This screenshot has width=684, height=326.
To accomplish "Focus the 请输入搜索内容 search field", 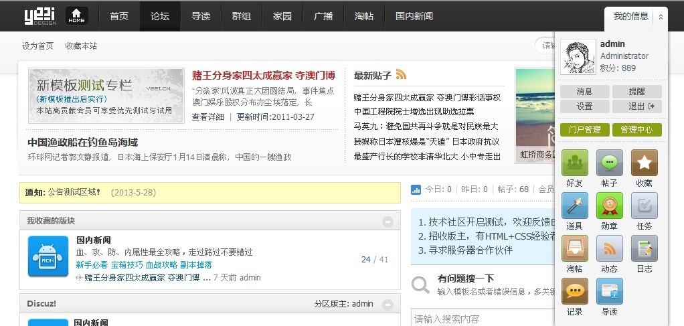I will point(483,319).
